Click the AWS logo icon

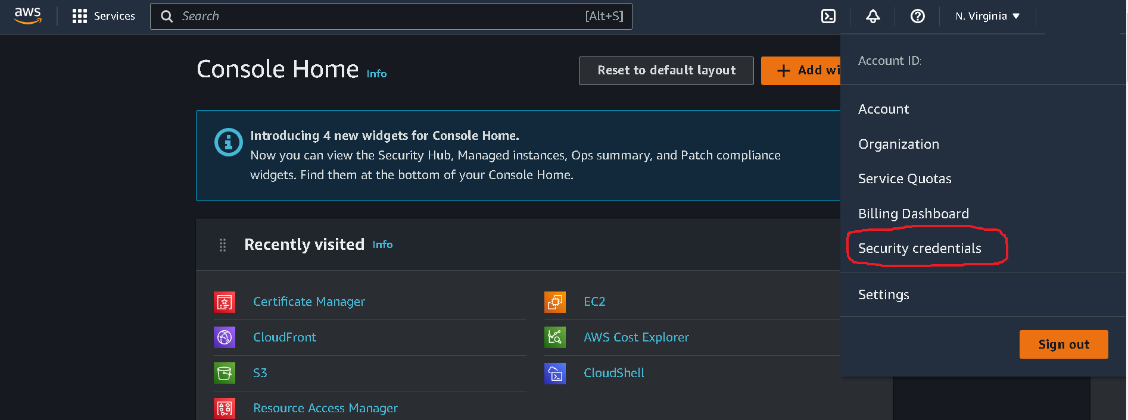[27, 15]
